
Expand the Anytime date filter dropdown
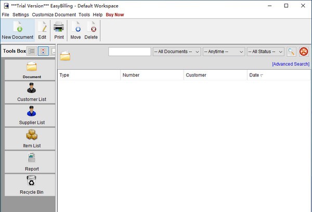(x=224, y=52)
